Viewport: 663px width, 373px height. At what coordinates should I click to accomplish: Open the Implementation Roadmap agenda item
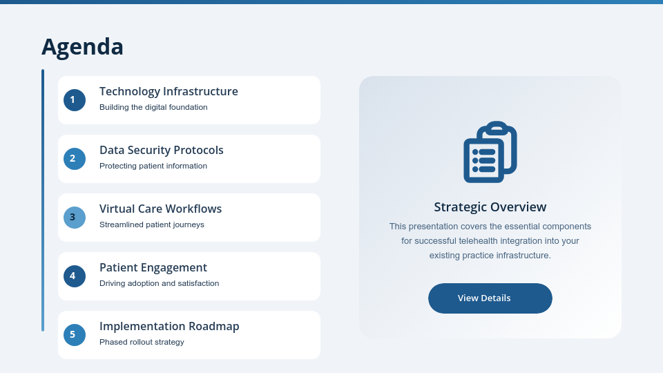[169, 327]
